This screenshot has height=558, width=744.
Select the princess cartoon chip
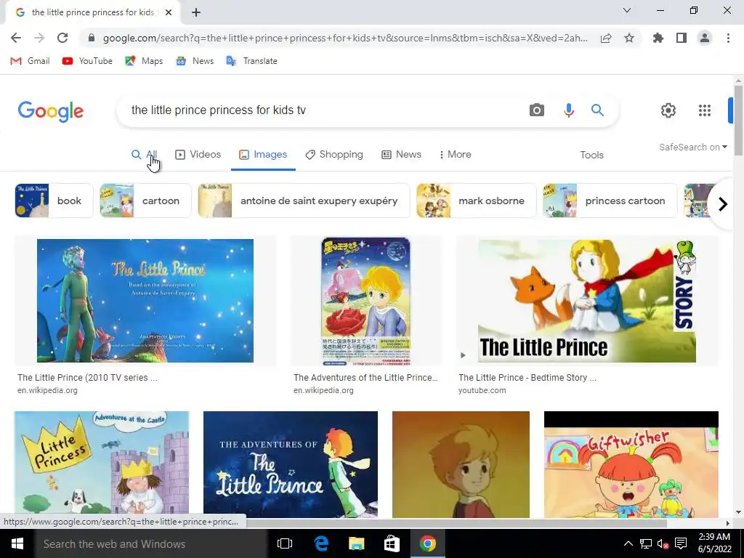[610, 201]
